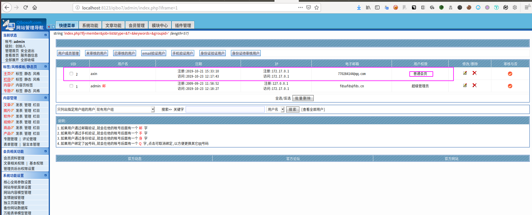The height and width of the screenshot is (215, 532).
Task: Open the Pocket save icon in address bar
Action: pyautogui.click(x=309, y=7)
